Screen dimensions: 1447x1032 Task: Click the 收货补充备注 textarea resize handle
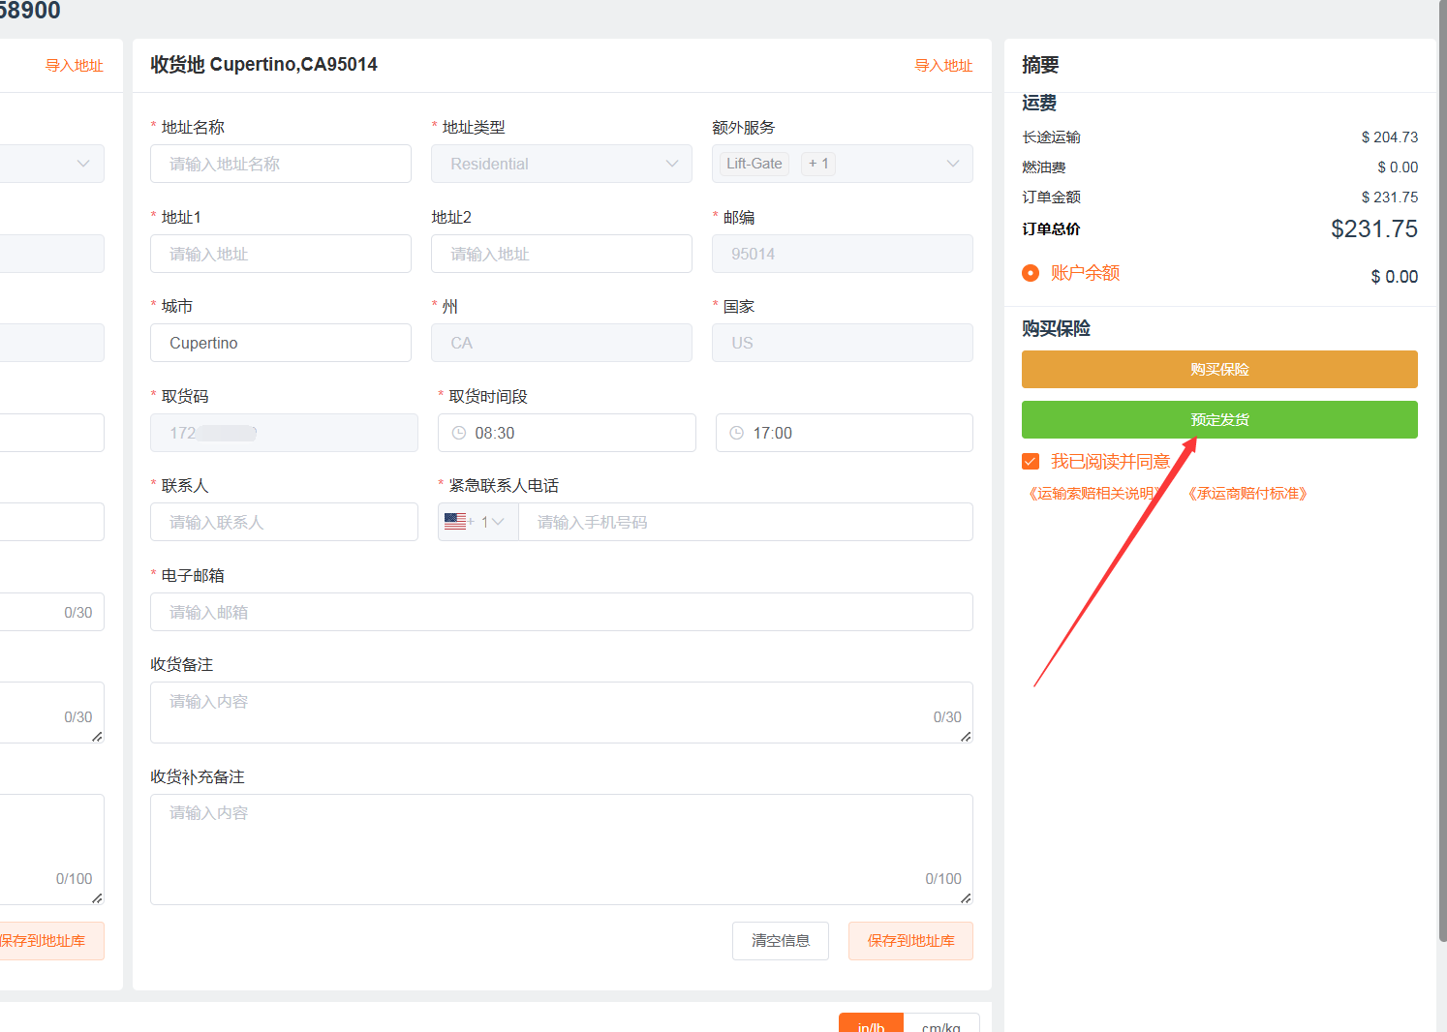pyautogui.click(x=966, y=898)
